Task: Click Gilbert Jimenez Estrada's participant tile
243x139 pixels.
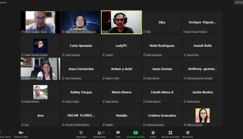Action: tap(40, 46)
